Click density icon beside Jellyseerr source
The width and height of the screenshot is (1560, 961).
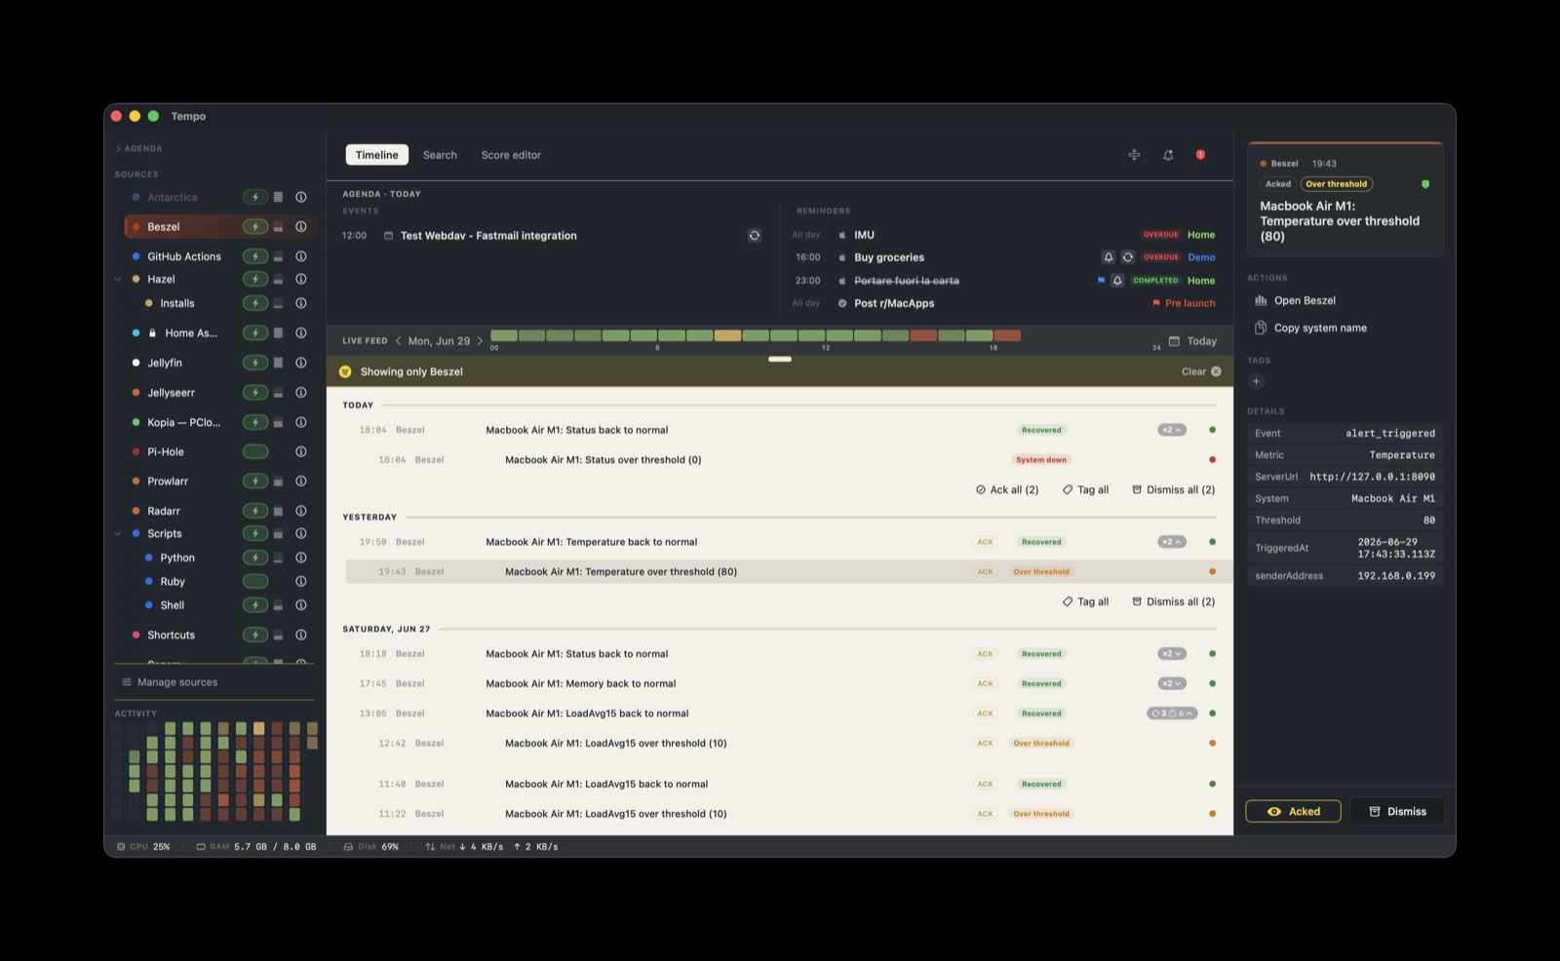[278, 393]
